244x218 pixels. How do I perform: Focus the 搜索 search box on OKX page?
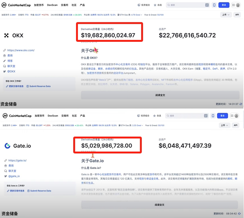[188, 5]
